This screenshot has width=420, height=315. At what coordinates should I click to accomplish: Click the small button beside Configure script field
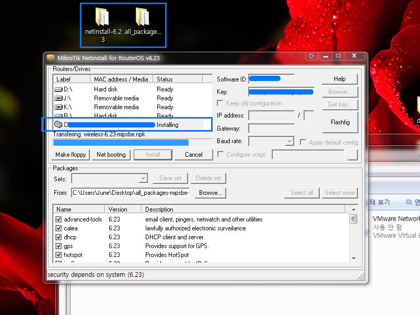pos(353,155)
